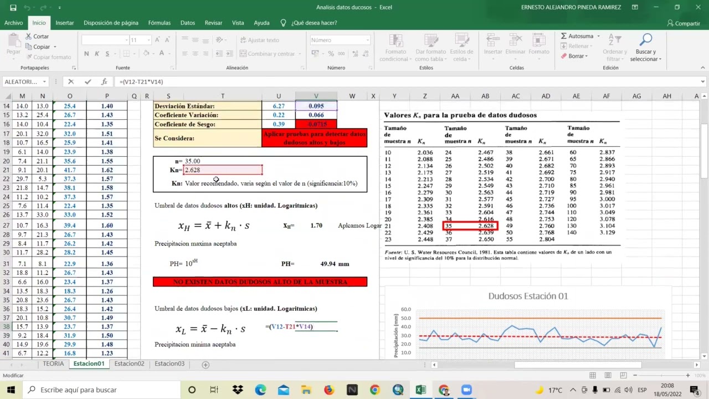Click the horizontal scrollbar thumb
Image resolution: width=709 pixels, height=399 pixels.
[578, 365]
